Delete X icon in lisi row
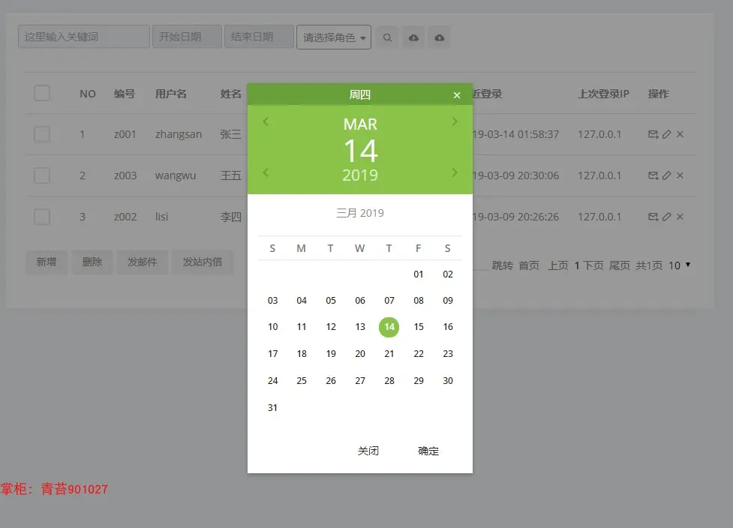 coord(680,217)
